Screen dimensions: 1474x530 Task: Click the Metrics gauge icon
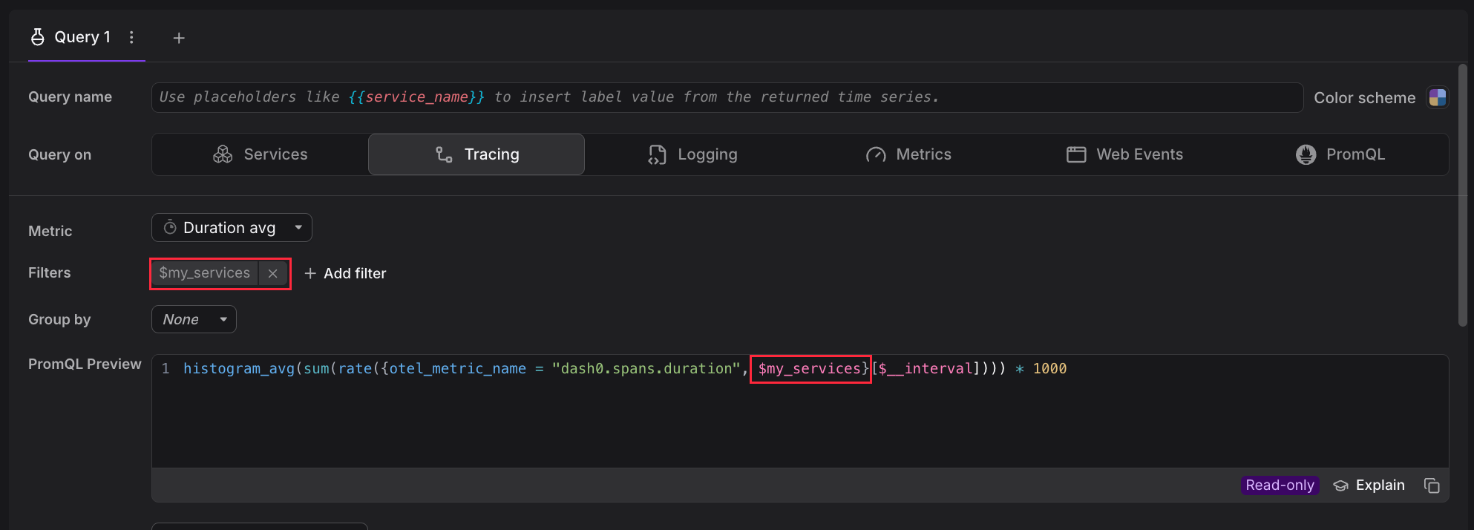[876, 154]
